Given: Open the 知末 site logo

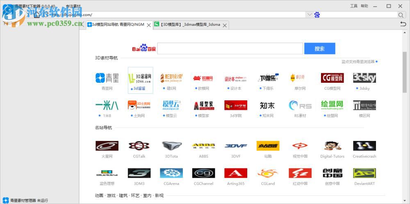Looking at the screenshot, I should click(x=268, y=105).
